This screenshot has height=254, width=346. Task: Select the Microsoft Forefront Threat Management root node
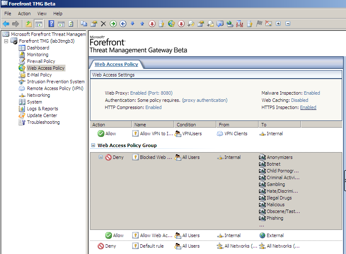click(x=48, y=34)
